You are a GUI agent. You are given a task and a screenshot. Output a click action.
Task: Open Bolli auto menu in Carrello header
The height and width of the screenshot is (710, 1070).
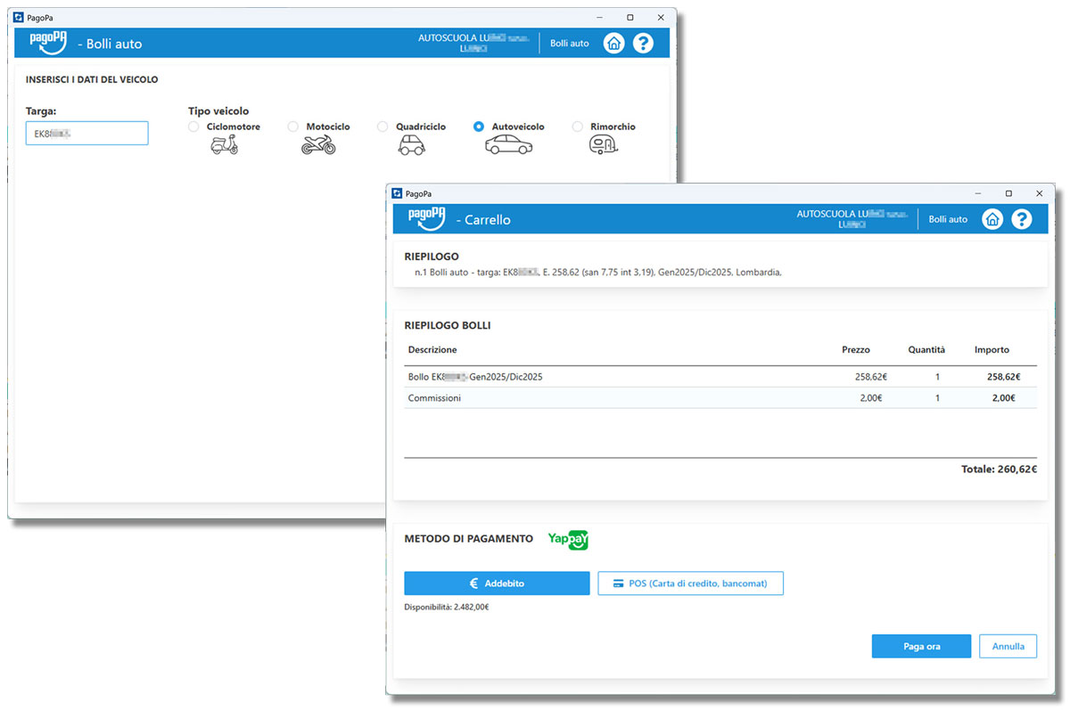click(948, 219)
